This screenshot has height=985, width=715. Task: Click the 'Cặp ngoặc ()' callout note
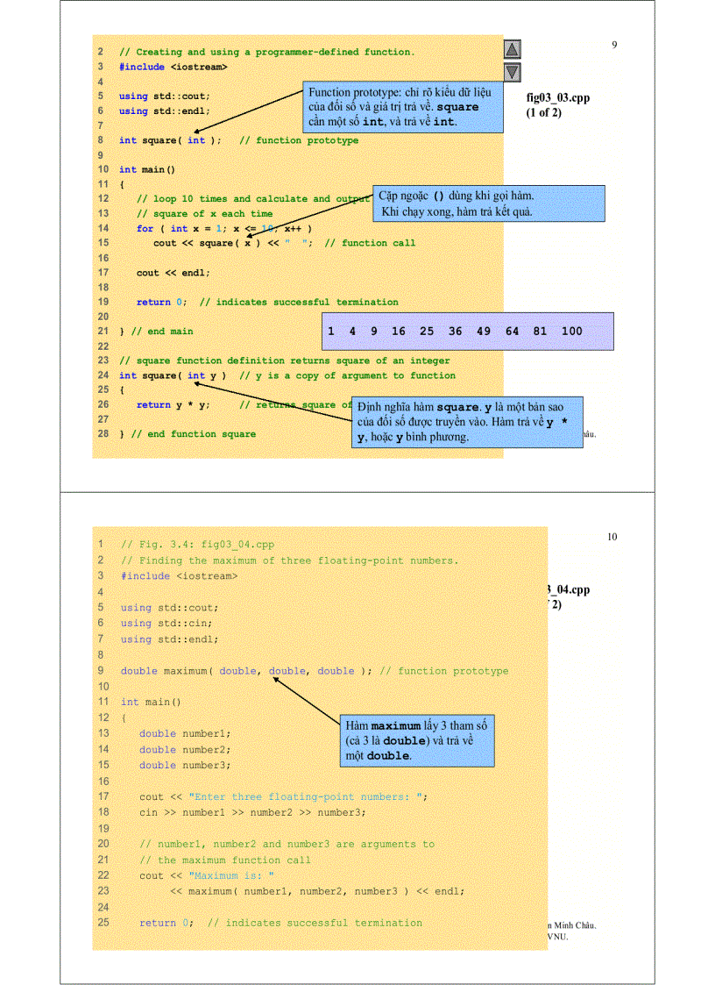pos(489,203)
